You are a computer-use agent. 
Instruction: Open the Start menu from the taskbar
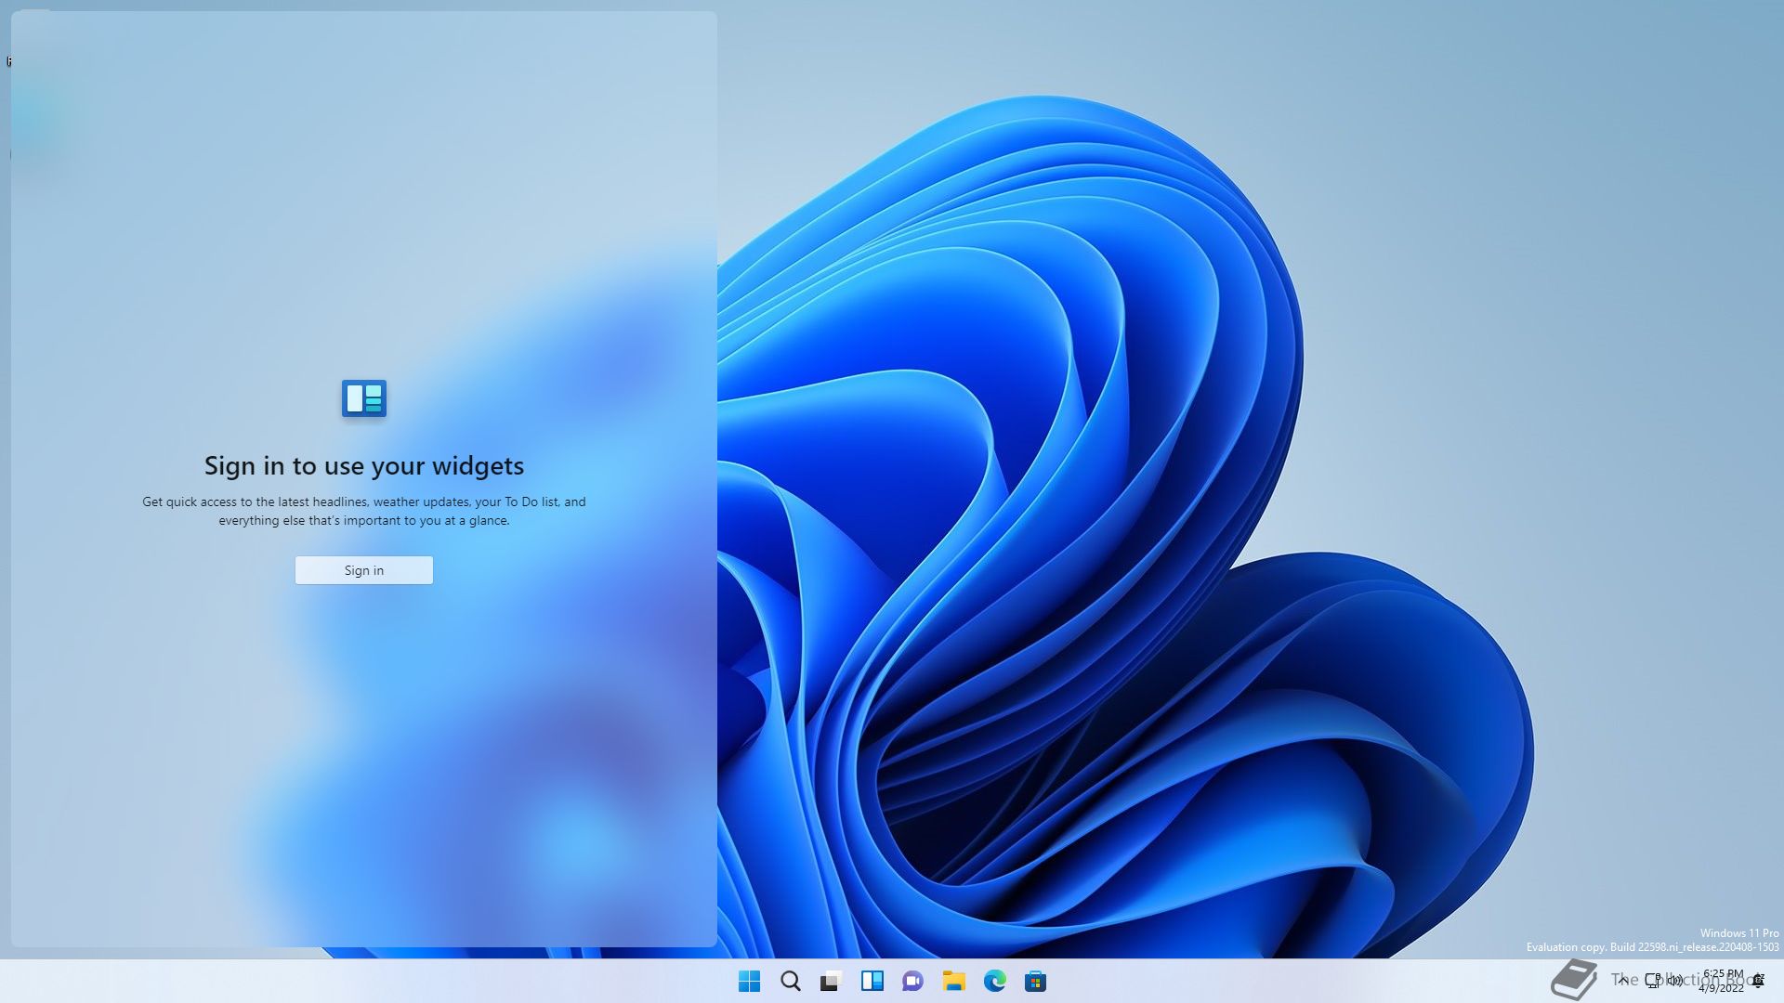[749, 981]
